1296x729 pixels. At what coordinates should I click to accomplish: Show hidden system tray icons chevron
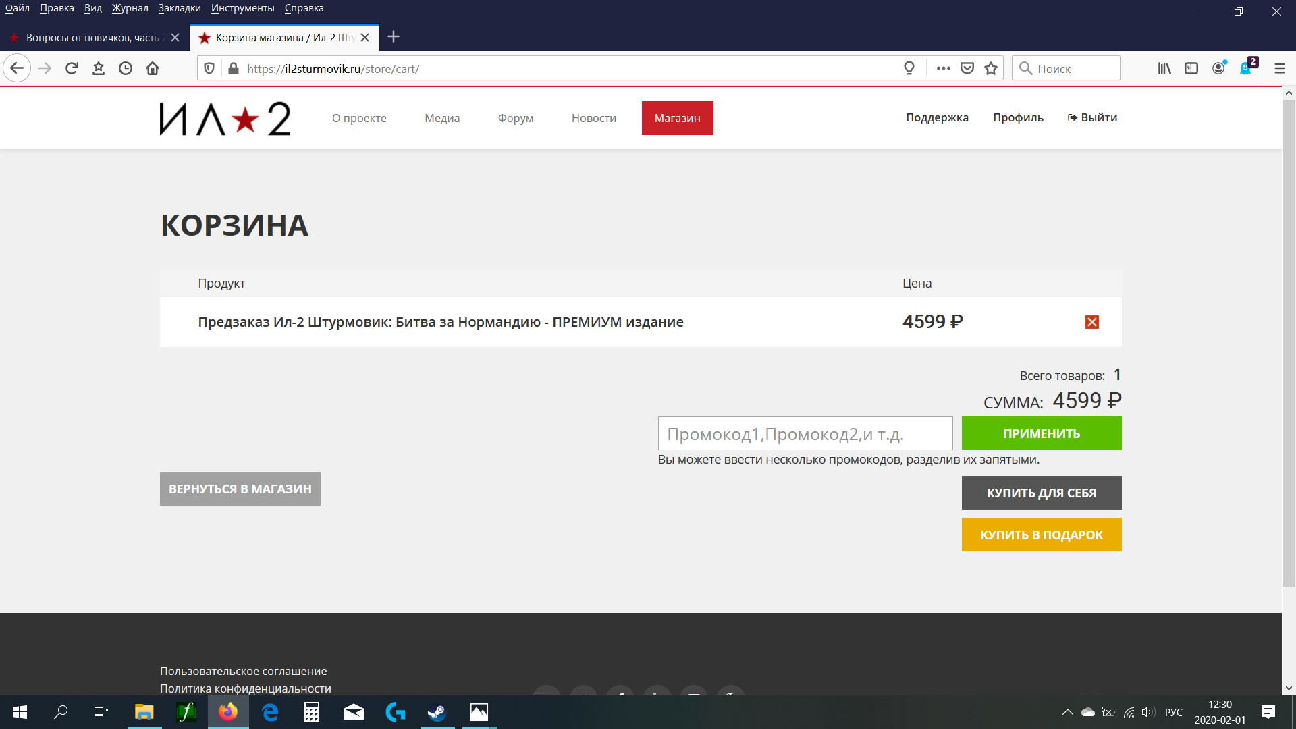click(1067, 712)
